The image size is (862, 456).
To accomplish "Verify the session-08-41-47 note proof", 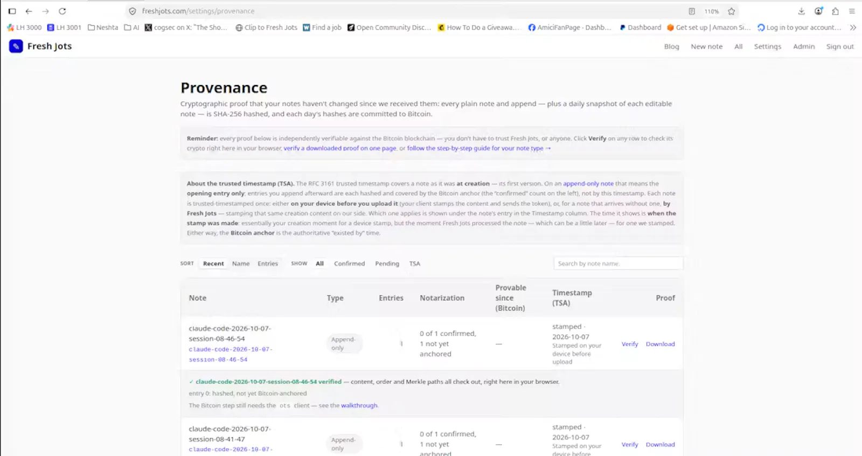I will [x=629, y=445].
